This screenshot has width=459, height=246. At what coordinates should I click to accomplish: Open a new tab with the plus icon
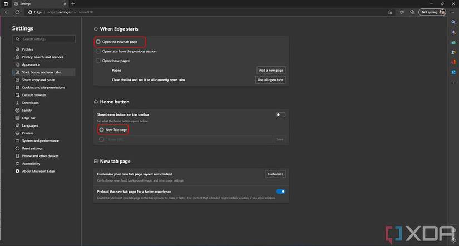(x=73, y=4)
